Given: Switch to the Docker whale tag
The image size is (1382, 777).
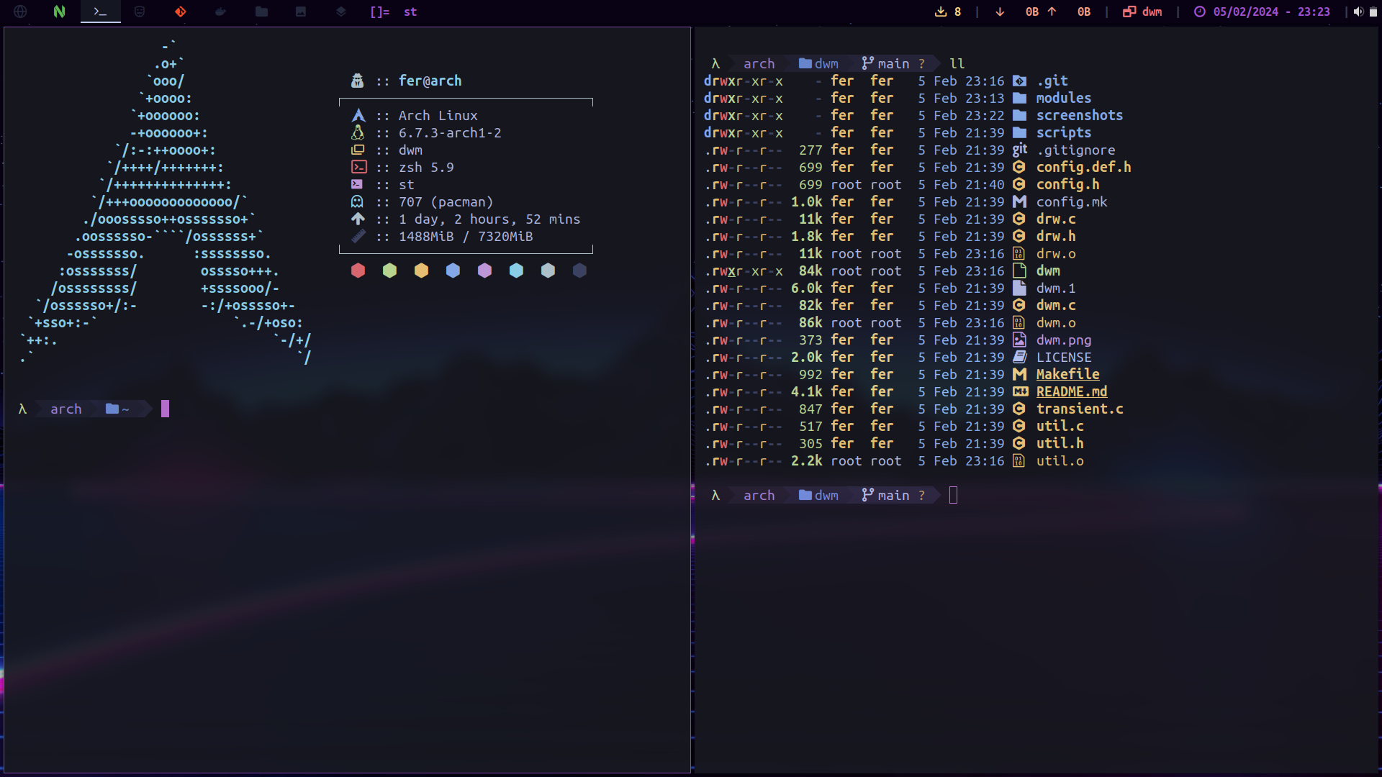Looking at the screenshot, I should click(x=221, y=12).
